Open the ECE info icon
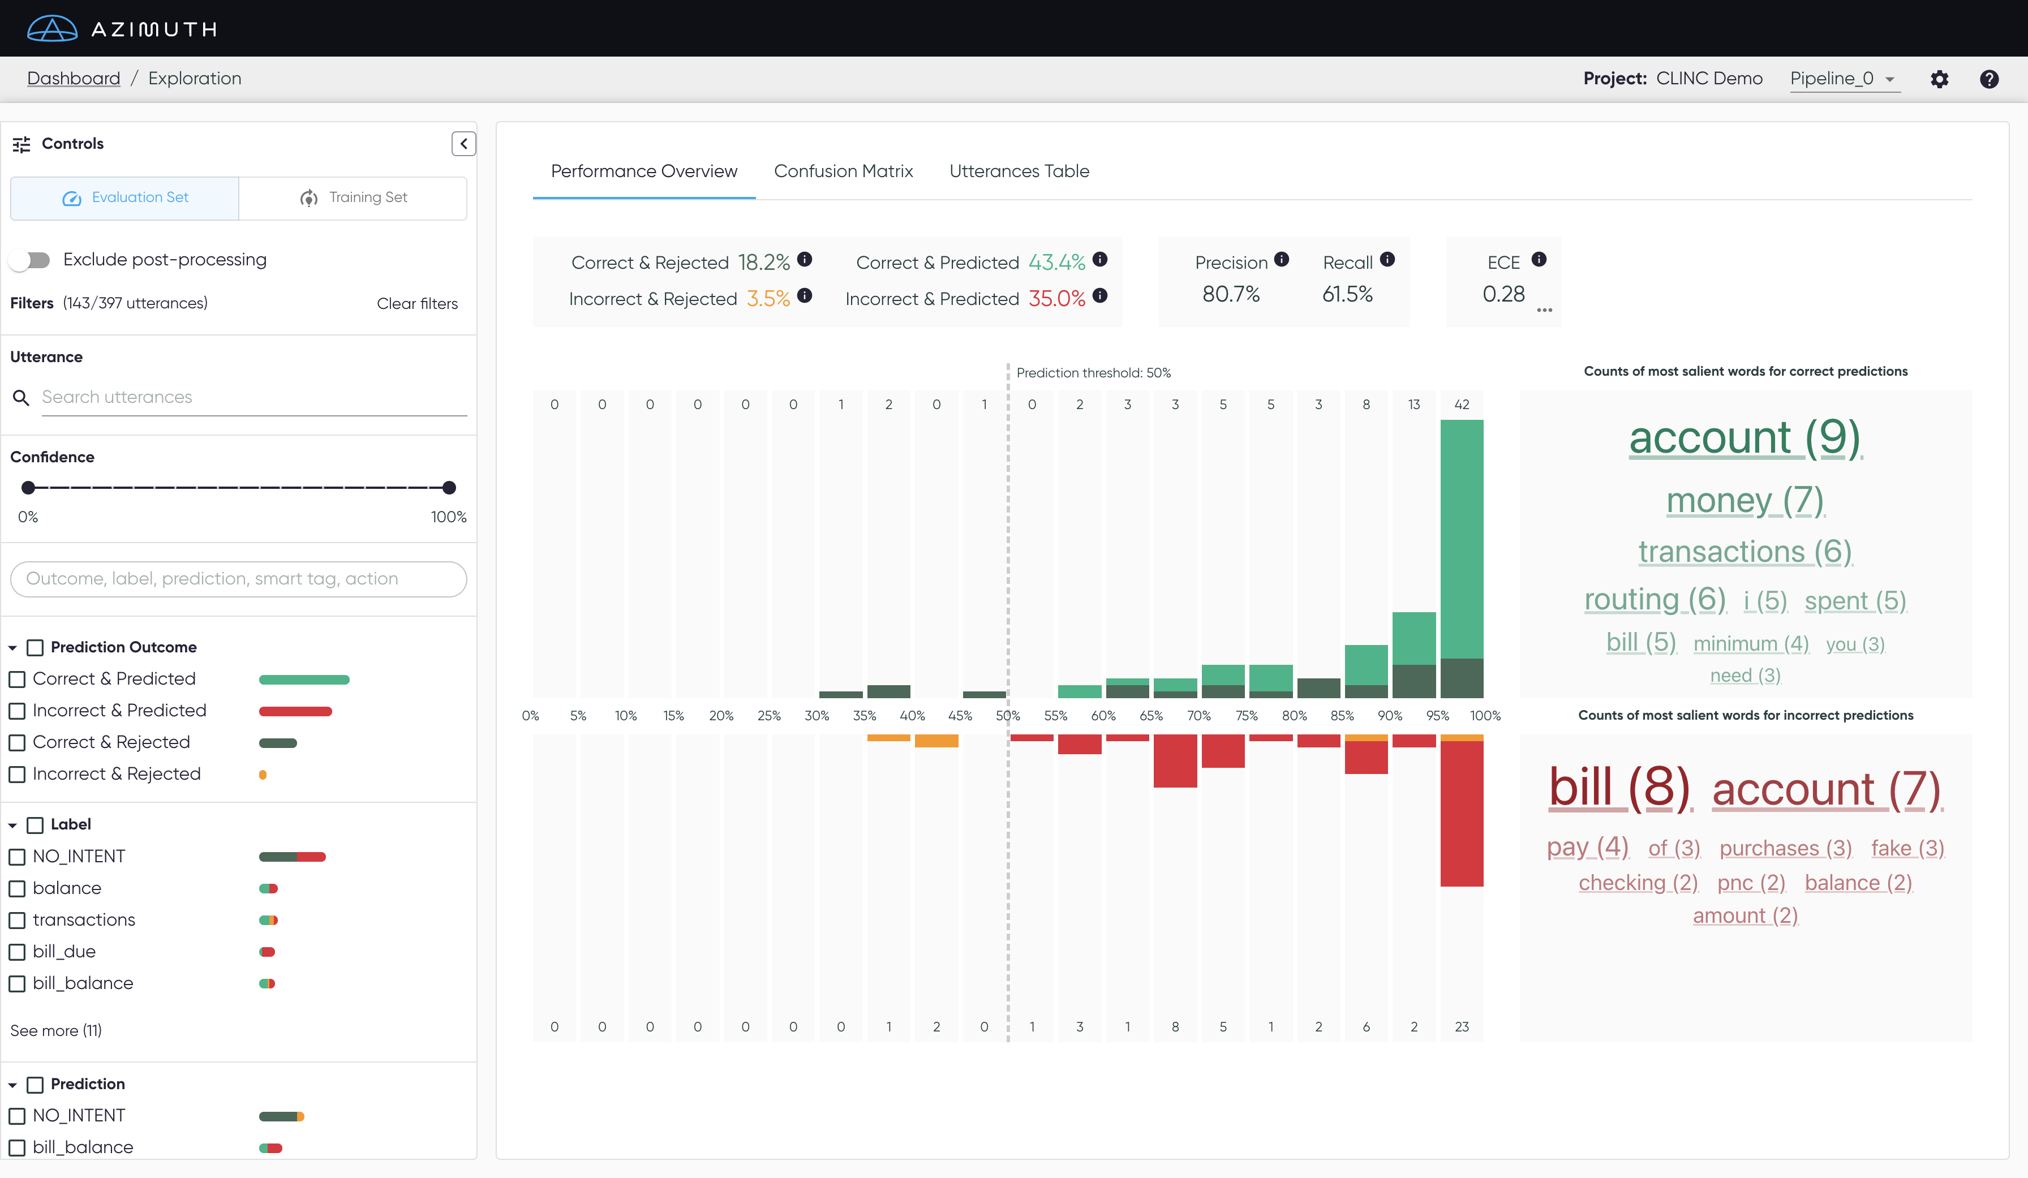Viewport: 2028px width, 1178px height. click(1539, 259)
